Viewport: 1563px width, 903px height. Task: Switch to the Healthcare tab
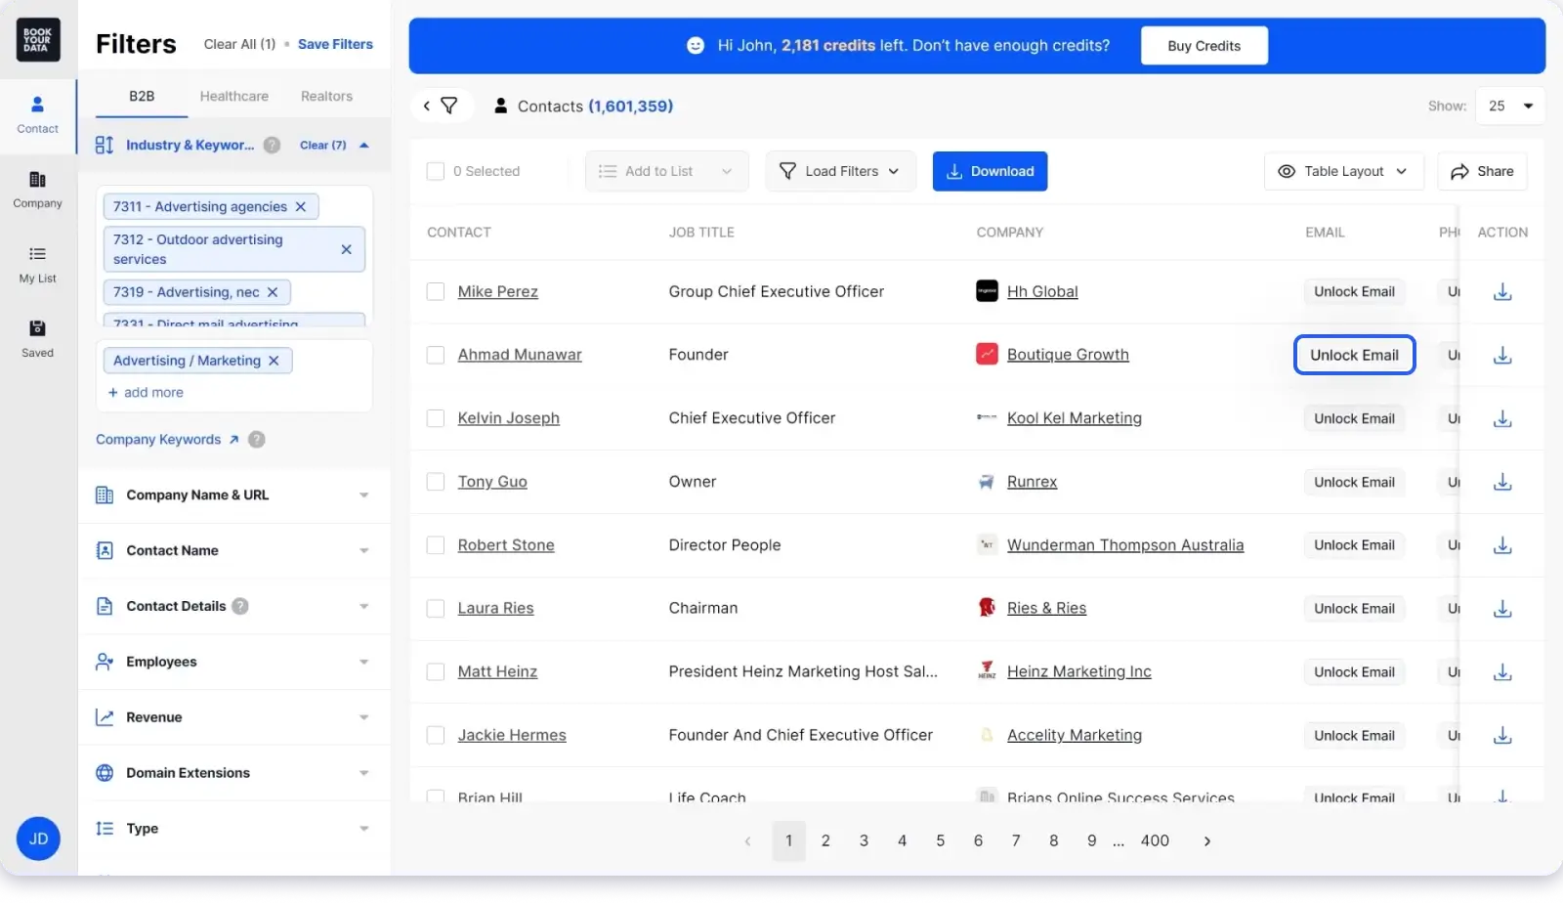click(x=233, y=96)
